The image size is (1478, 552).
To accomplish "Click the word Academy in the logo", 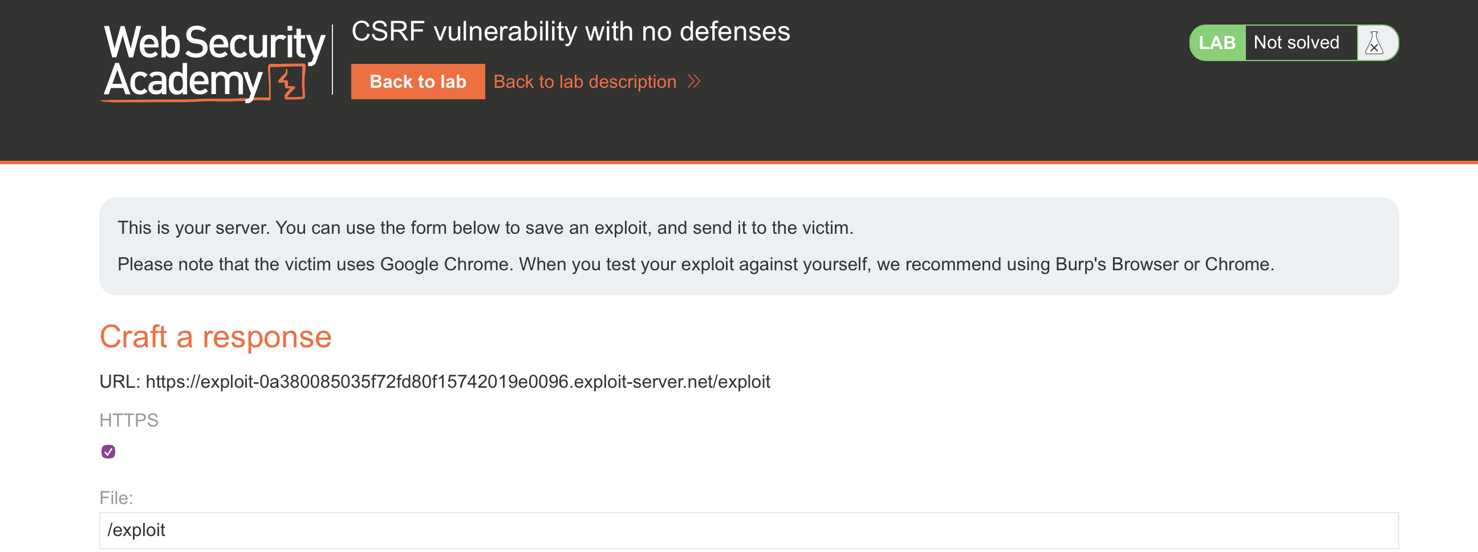I will click(184, 82).
